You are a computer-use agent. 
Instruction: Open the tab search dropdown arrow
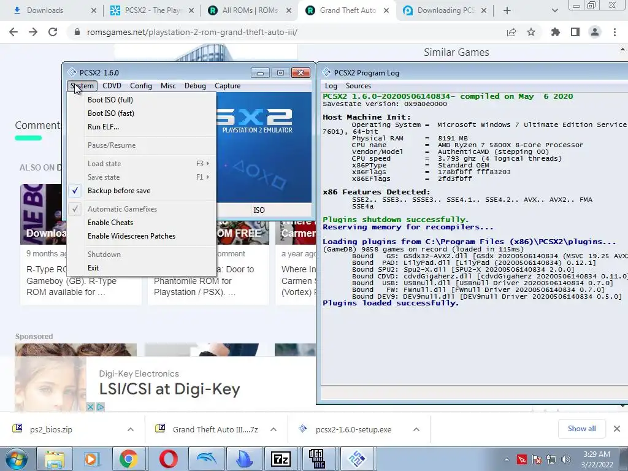point(554,10)
